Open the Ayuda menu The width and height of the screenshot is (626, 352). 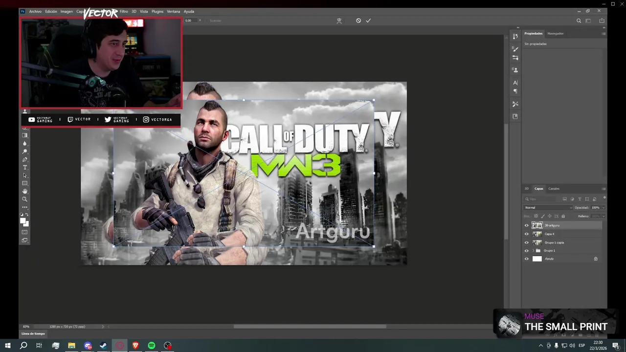[x=189, y=11]
